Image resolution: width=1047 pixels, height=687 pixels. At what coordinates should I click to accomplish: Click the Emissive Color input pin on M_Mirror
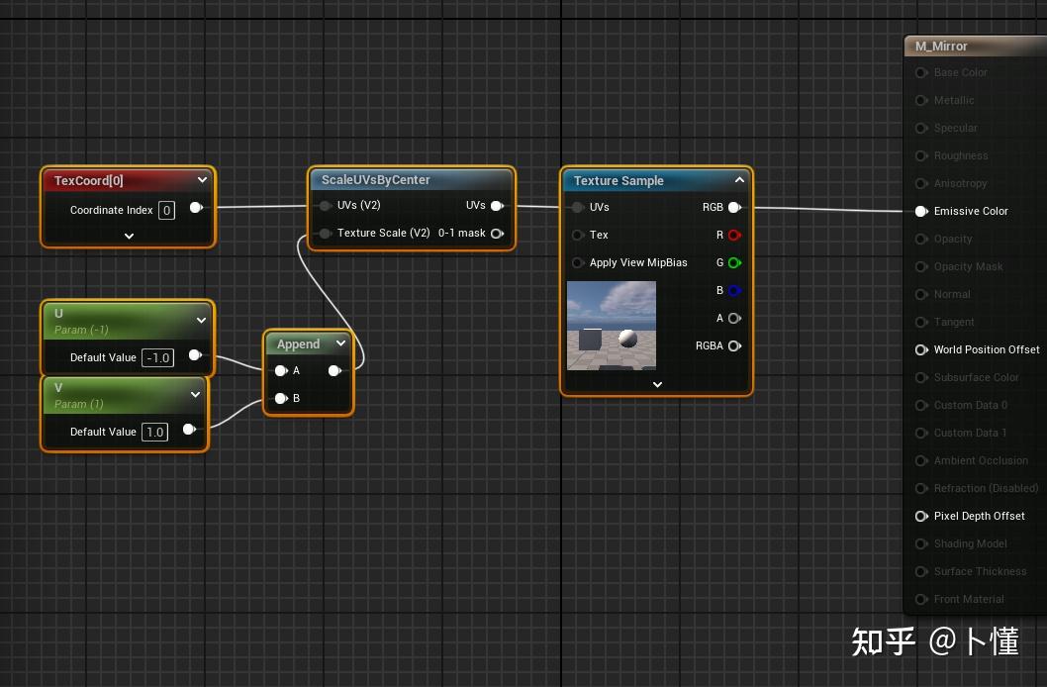921,211
